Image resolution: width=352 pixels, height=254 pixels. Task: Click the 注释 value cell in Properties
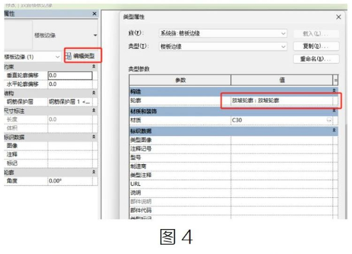70,154
